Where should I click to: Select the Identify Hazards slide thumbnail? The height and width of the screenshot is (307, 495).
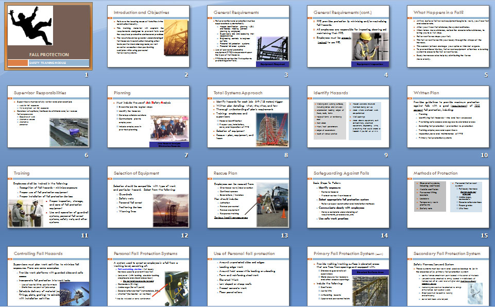point(348,116)
